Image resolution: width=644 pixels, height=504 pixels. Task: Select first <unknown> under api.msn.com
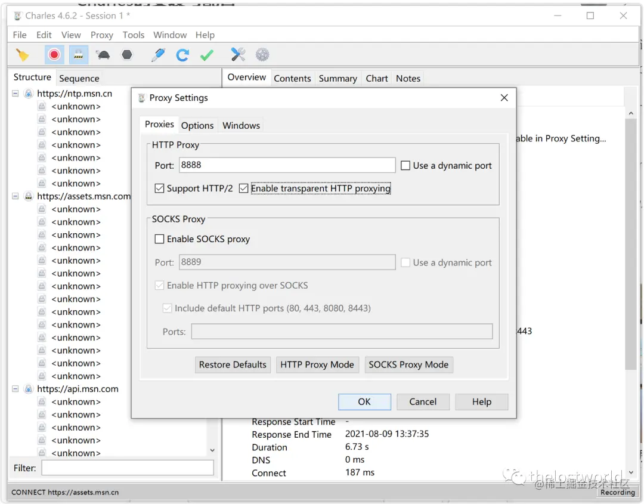pos(76,402)
